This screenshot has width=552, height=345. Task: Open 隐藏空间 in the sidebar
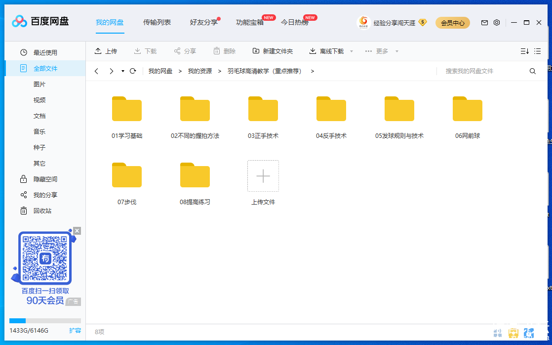45,179
